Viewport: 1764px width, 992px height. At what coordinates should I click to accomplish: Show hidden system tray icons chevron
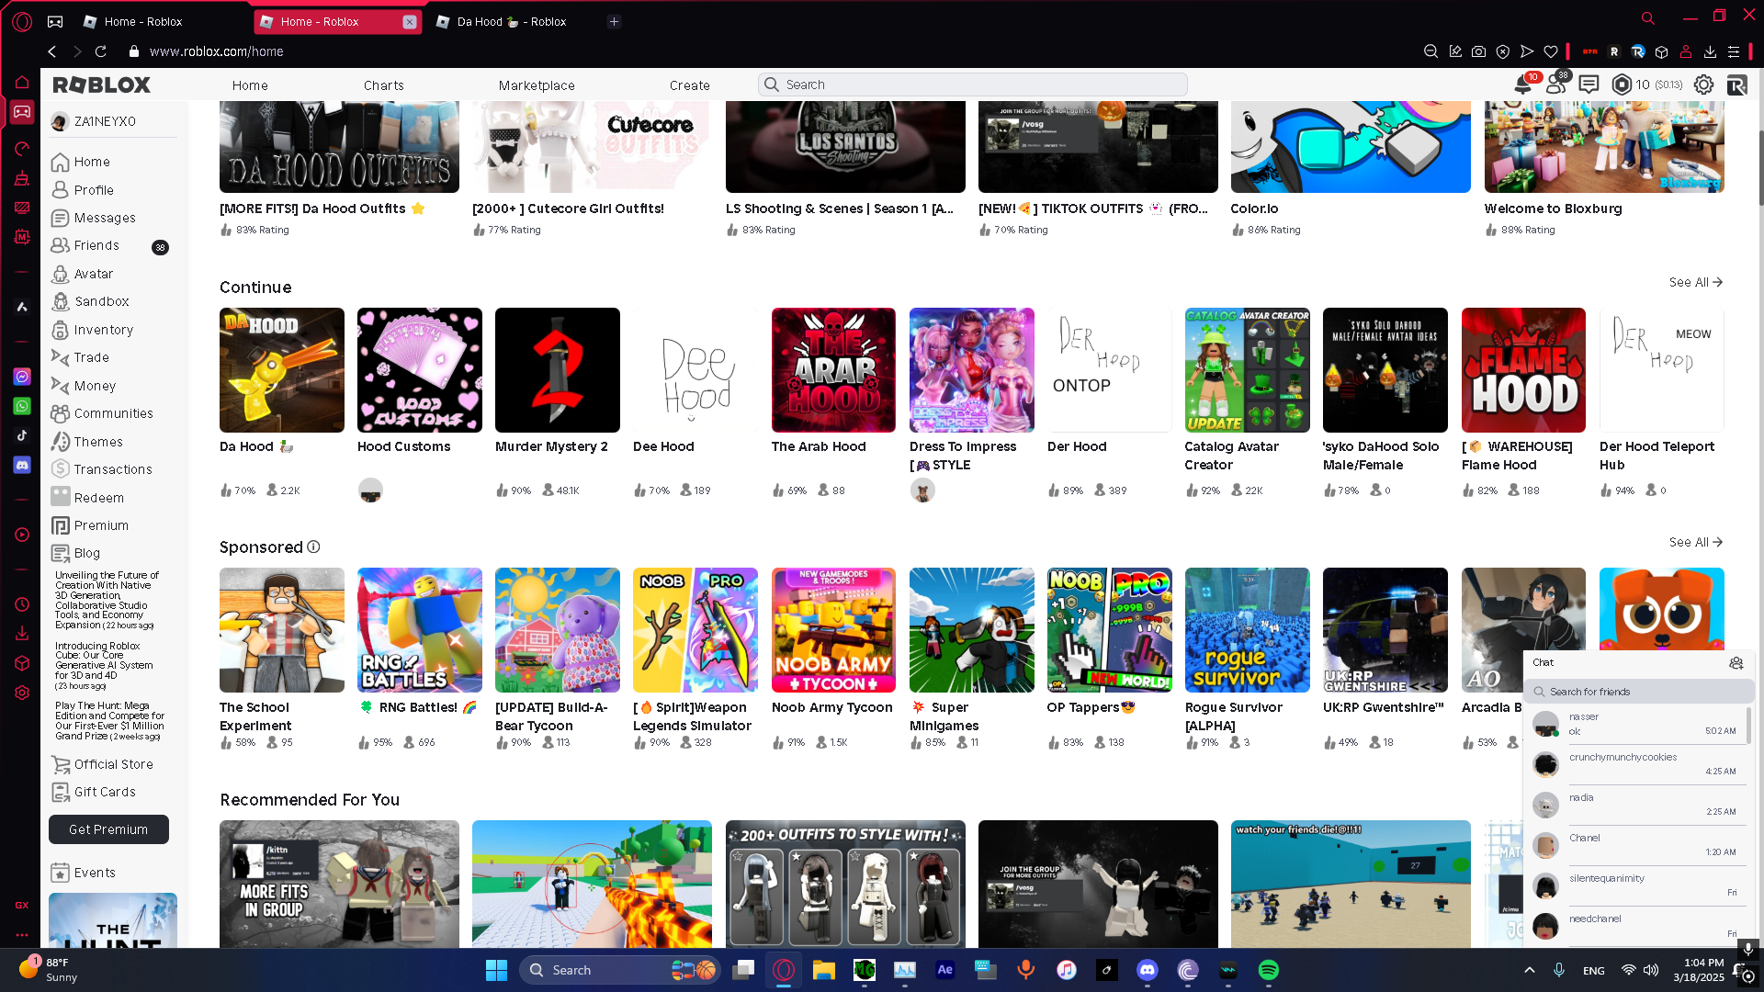[1529, 970]
